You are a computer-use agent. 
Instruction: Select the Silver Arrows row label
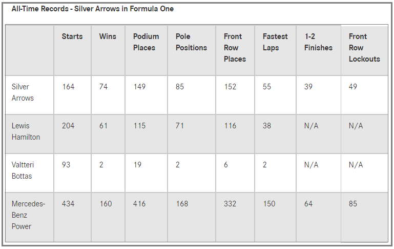(x=23, y=92)
